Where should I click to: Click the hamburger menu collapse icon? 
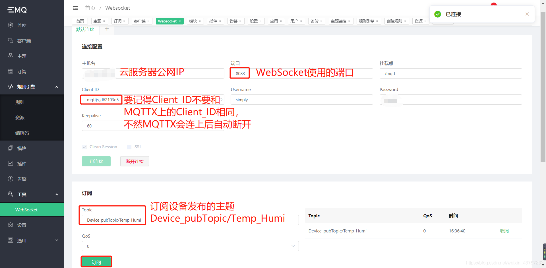tap(75, 8)
